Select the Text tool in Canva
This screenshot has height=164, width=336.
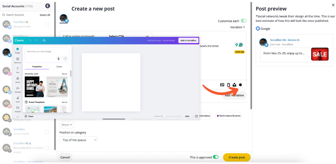[x=18, y=70]
